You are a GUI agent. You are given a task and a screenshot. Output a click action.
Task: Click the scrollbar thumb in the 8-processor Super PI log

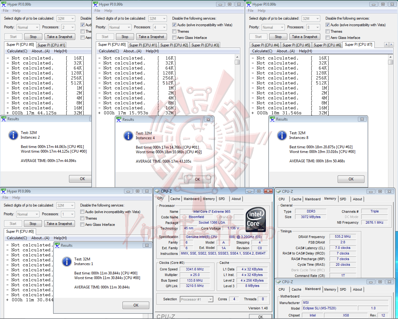coord(391,62)
